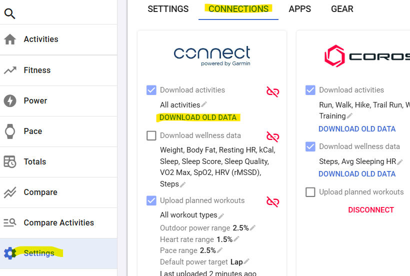Open the Power page in sidebar
Viewport: 410px width, 276px height.
pos(58,101)
